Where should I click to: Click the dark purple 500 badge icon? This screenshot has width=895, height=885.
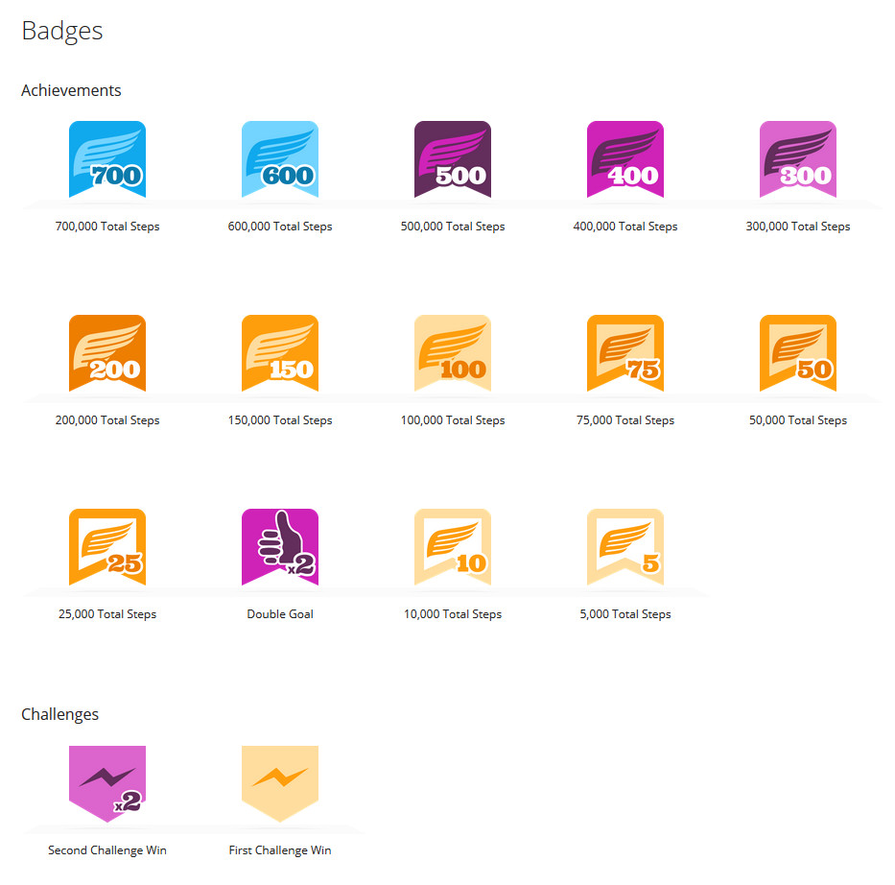(x=453, y=159)
